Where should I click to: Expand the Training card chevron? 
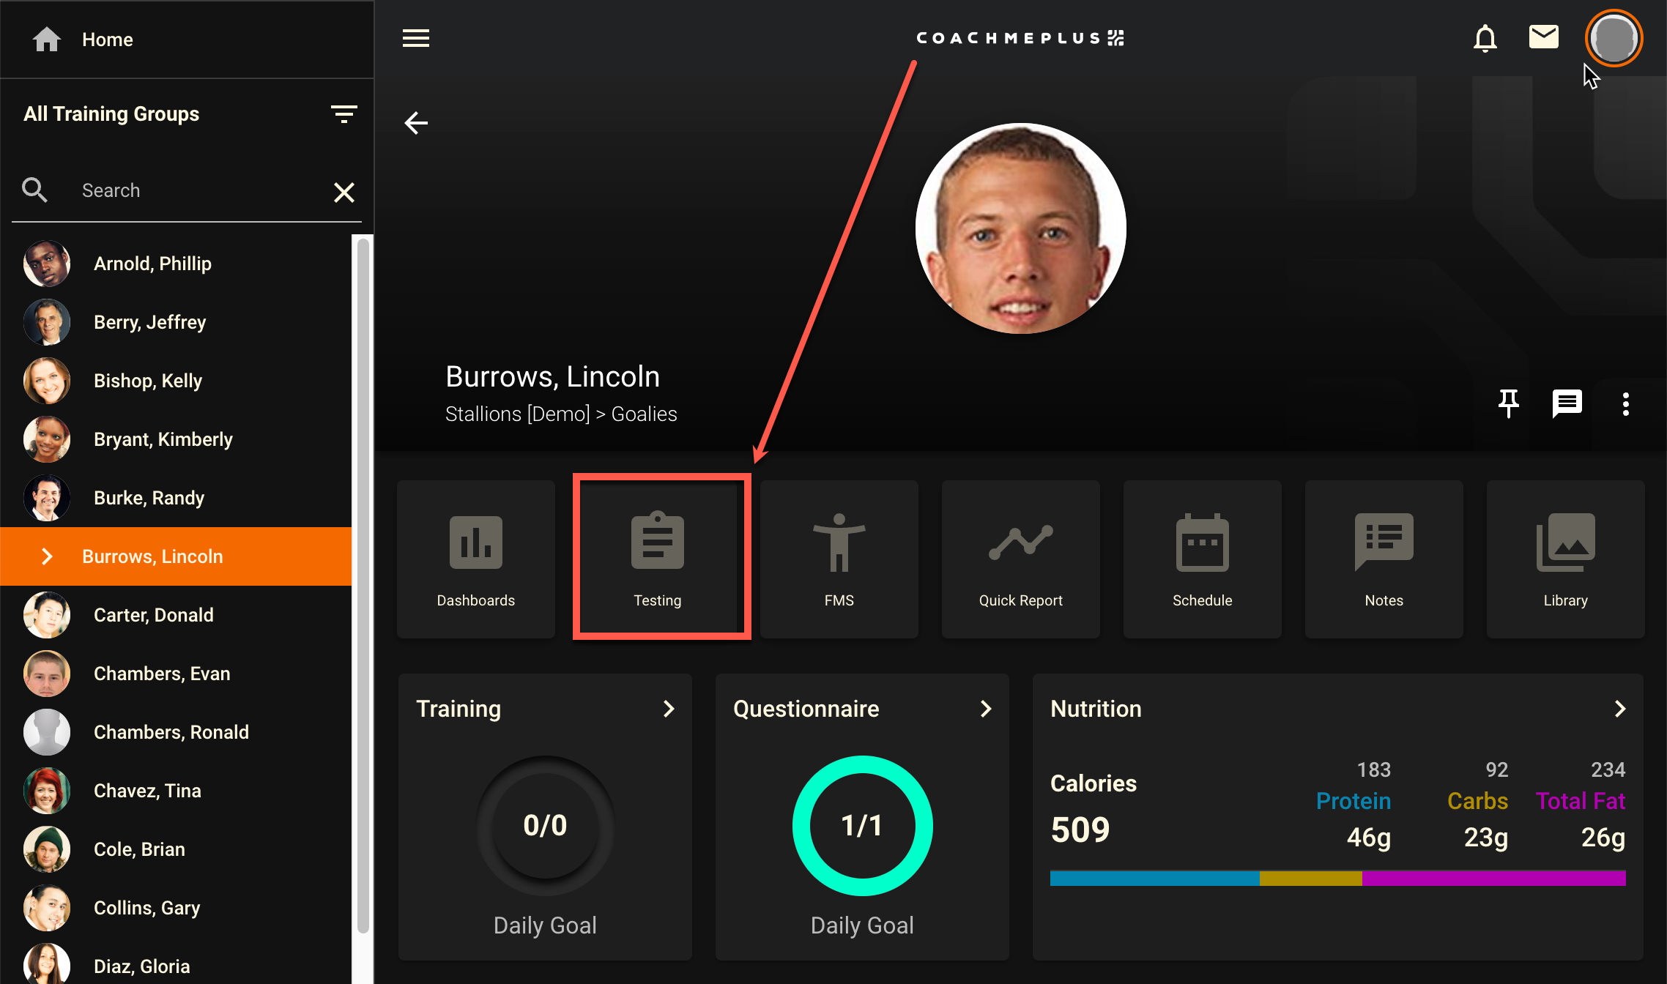[668, 709]
